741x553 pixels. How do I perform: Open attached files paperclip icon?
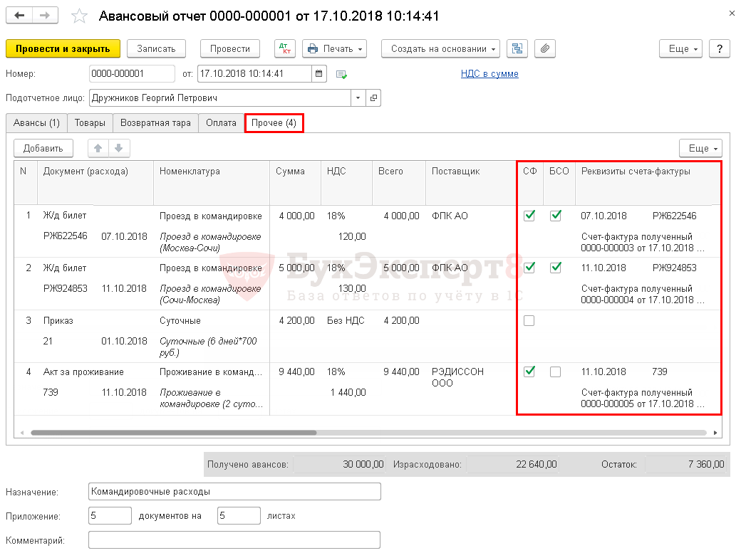click(544, 48)
